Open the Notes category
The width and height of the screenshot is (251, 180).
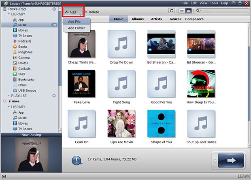click(x=22, y=85)
